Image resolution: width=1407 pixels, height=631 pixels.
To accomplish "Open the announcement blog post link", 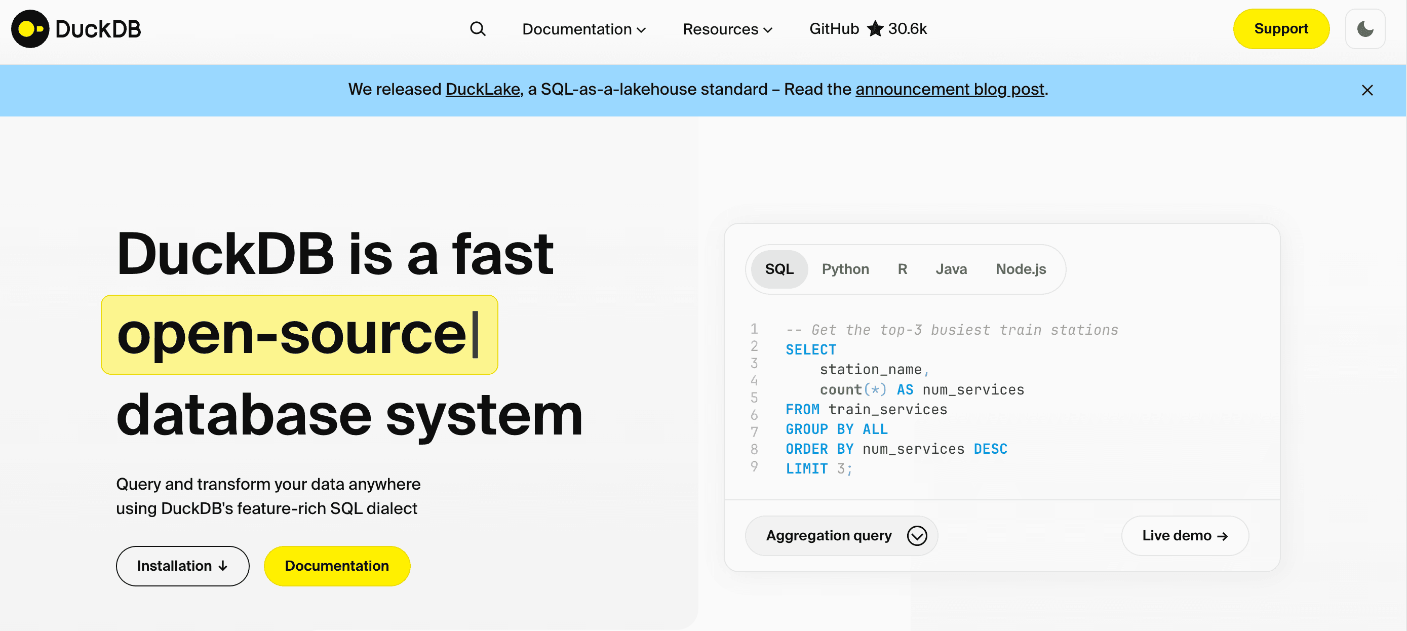I will (949, 89).
